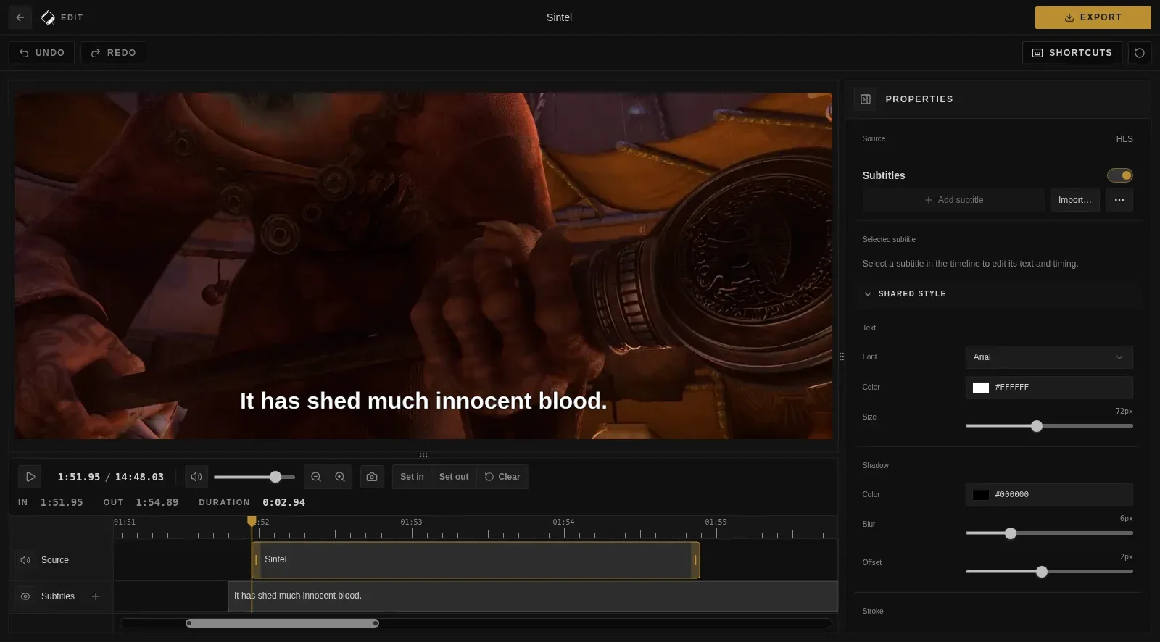Play the video
Image resolution: width=1160 pixels, height=642 pixels.
pos(30,477)
